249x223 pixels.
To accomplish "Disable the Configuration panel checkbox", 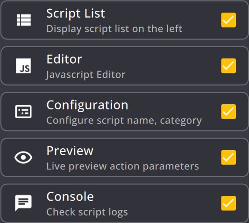I will click(228, 112).
